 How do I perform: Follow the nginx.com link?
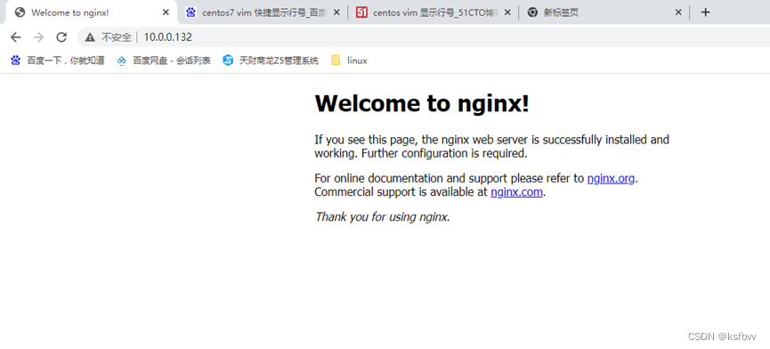tap(516, 192)
